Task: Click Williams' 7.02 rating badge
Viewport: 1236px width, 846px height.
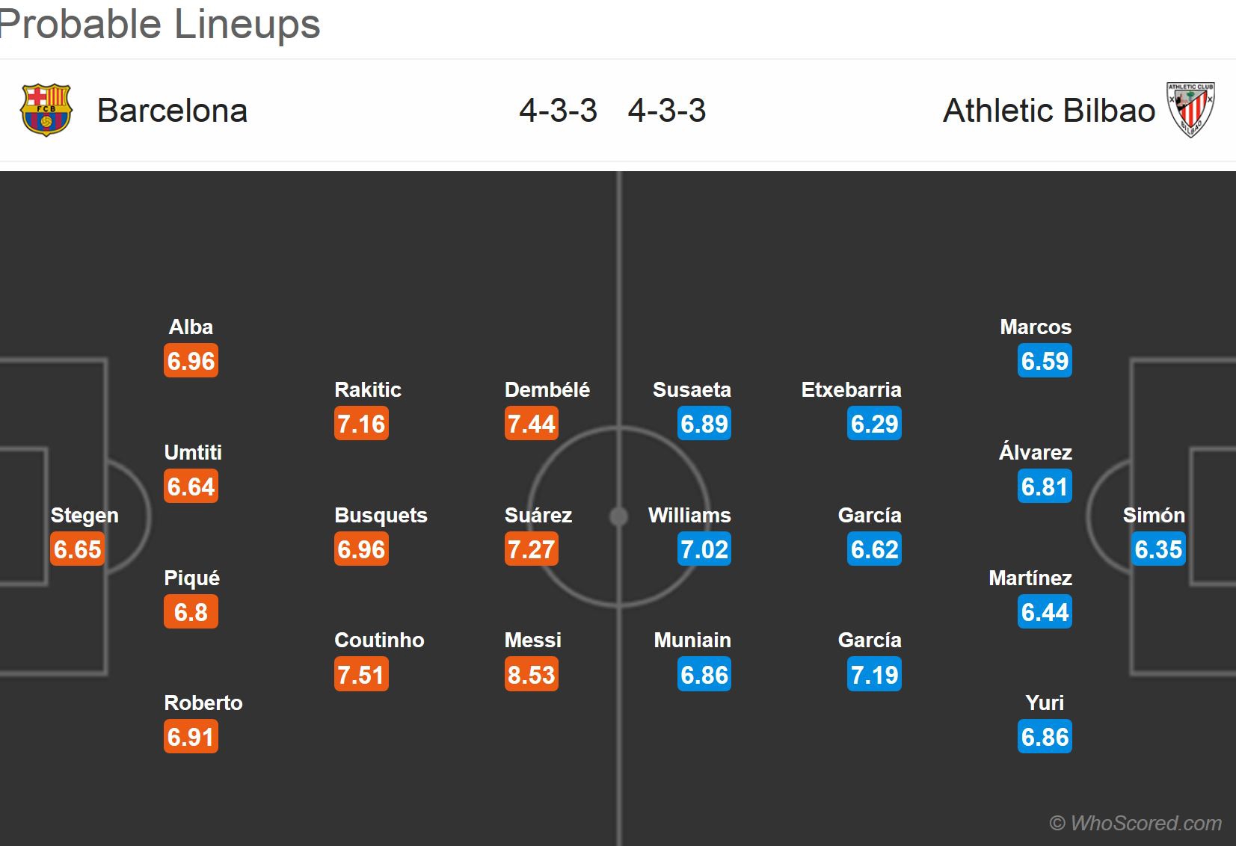Action: (x=704, y=549)
